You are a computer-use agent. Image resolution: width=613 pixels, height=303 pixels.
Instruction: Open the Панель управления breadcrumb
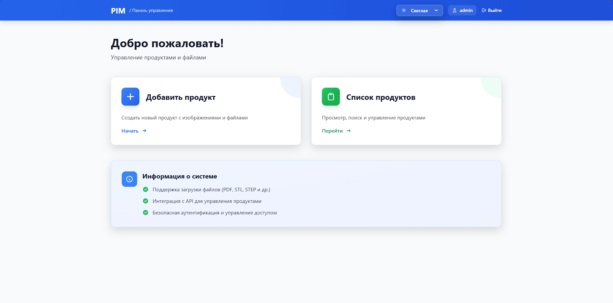pos(152,10)
